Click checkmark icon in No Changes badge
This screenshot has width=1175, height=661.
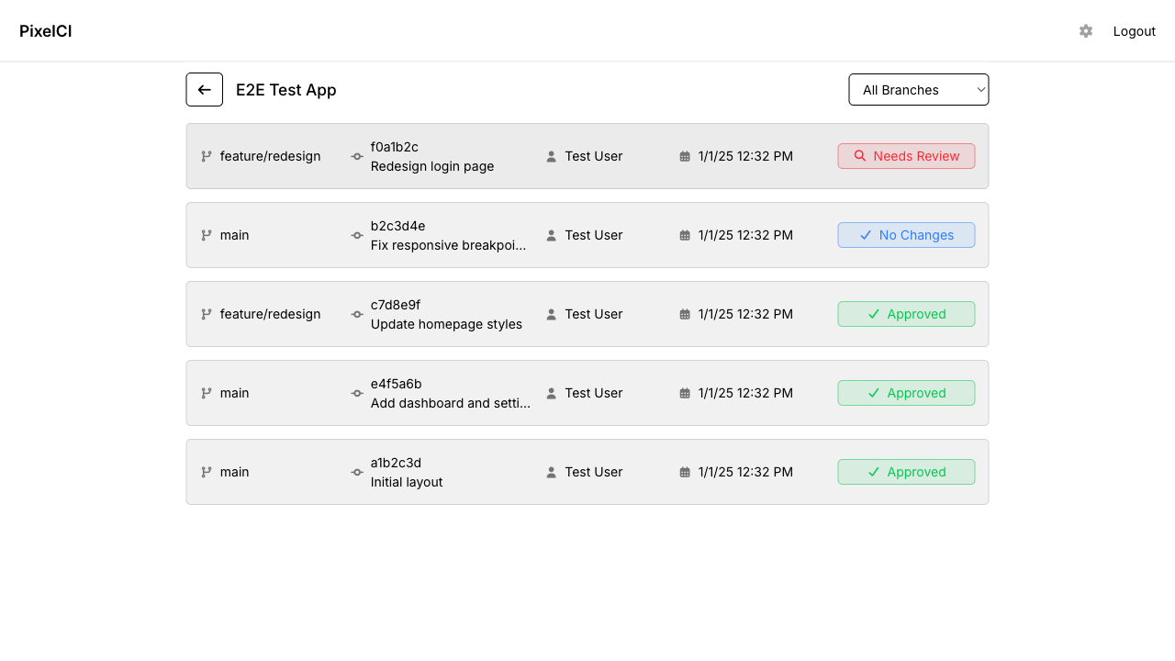[866, 235]
